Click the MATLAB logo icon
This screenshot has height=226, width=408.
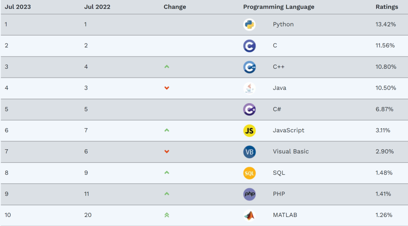[x=249, y=215]
